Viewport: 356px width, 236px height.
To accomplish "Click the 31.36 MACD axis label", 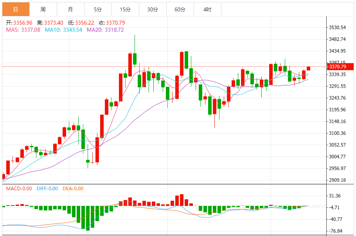I will pyautogui.click(x=334, y=196).
